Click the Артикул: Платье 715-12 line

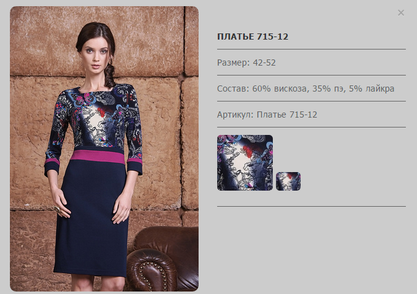tap(267, 115)
